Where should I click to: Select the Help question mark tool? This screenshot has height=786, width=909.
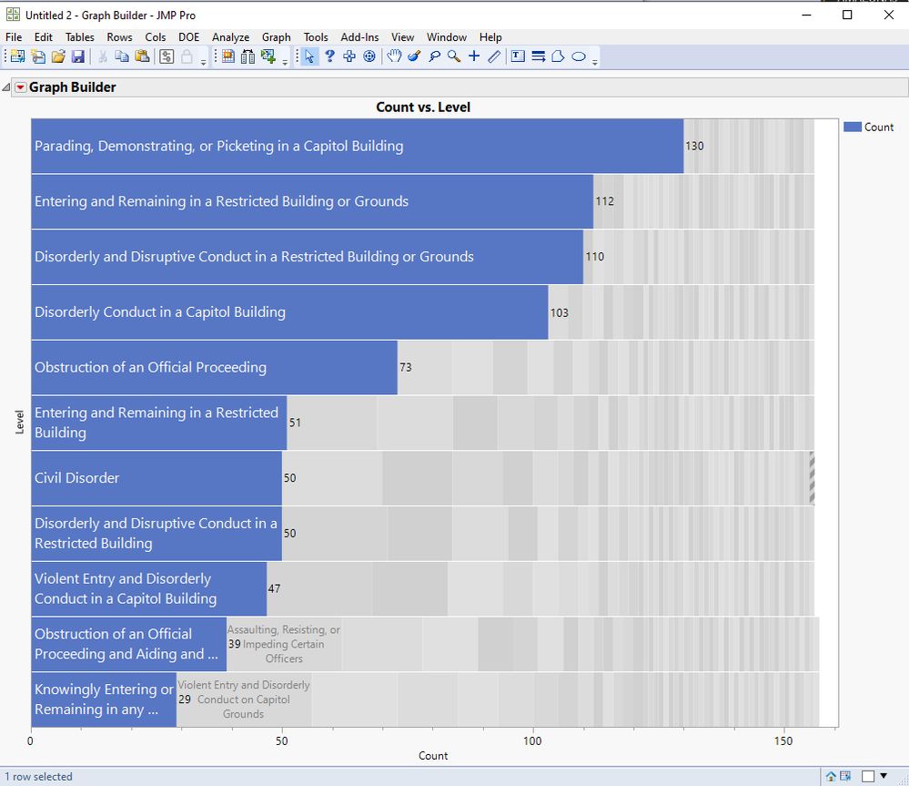point(330,56)
